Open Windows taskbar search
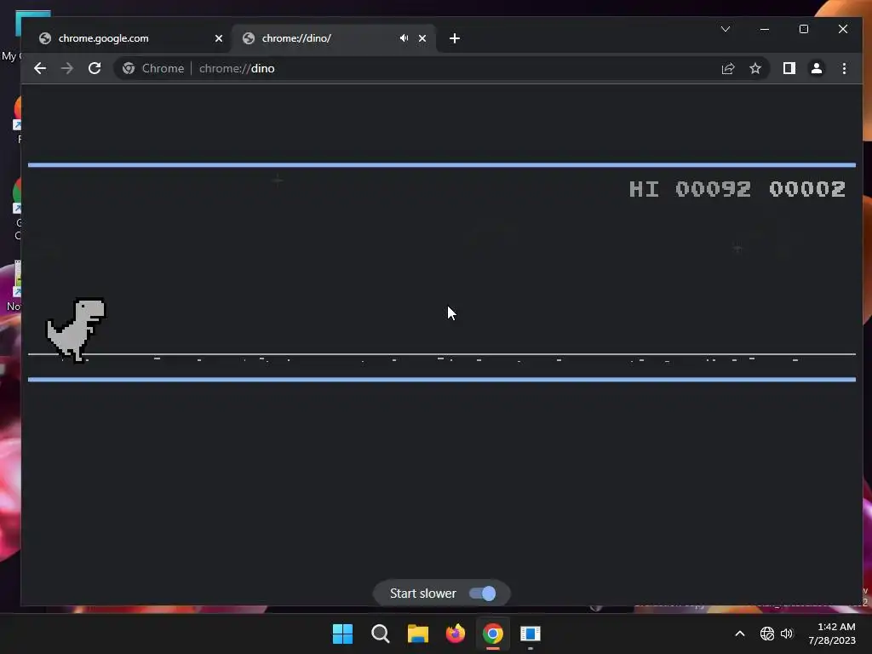This screenshot has height=654, width=872. point(381,634)
